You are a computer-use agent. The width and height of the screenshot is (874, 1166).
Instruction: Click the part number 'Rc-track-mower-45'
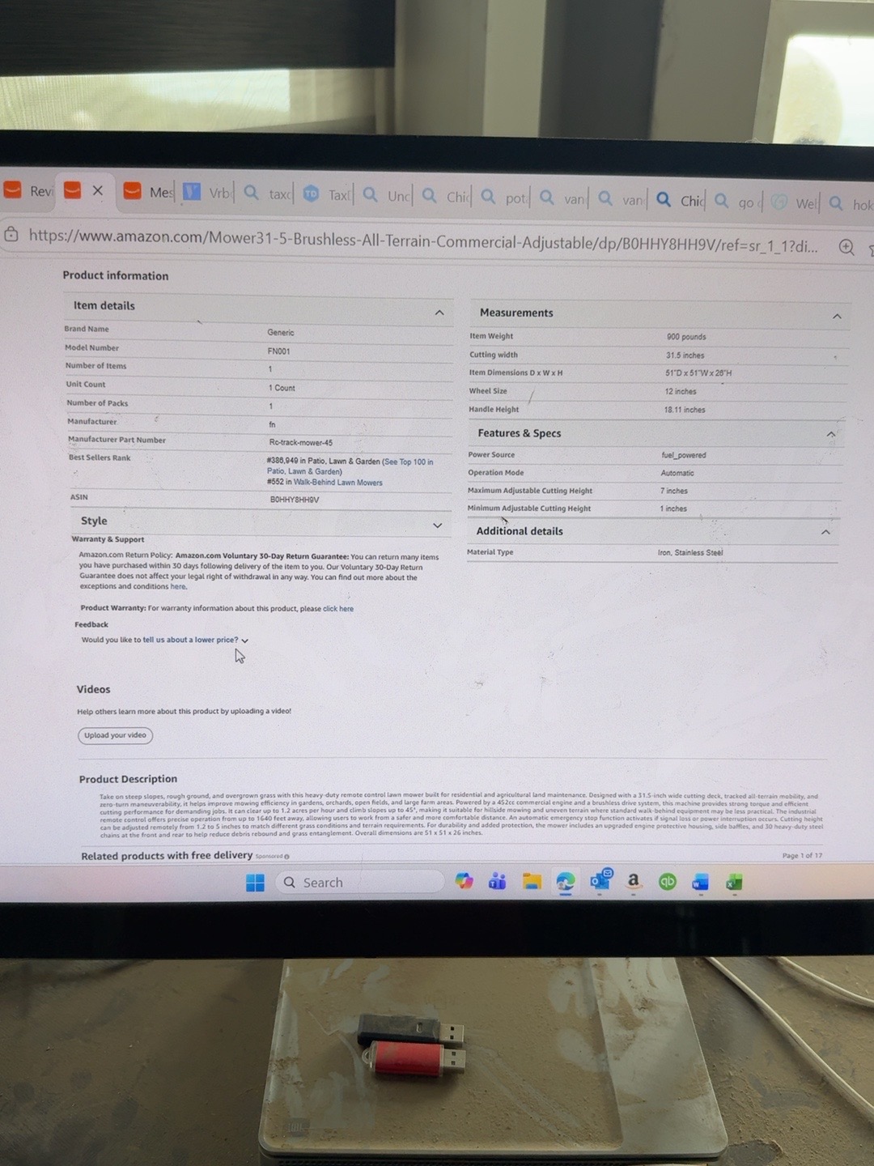click(301, 443)
